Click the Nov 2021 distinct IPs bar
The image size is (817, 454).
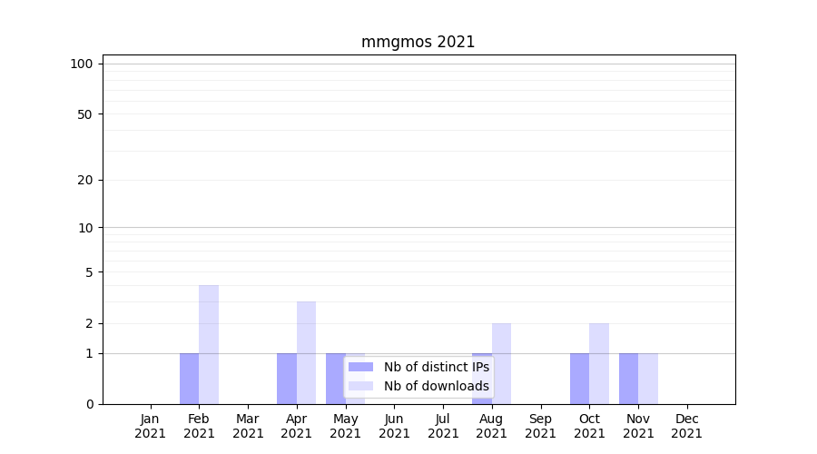(x=628, y=379)
